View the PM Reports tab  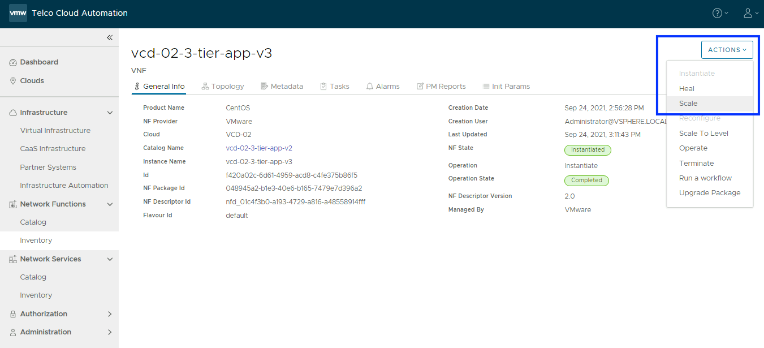(441, 87)
